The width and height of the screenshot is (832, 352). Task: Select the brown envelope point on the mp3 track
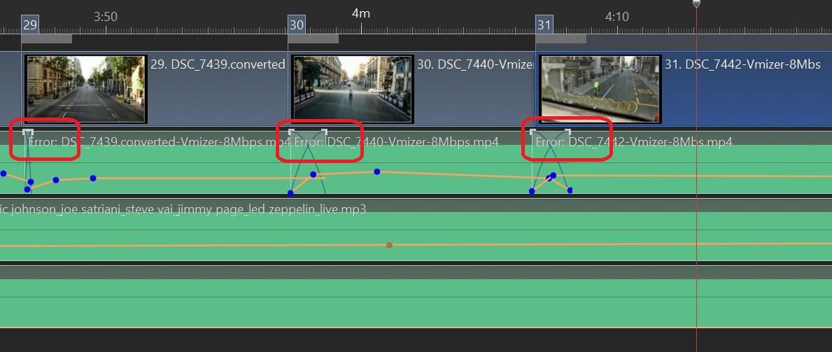click(x=389, y=245)
